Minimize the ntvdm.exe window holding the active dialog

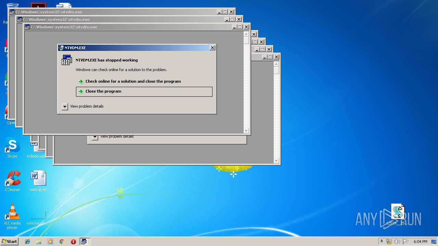click(x=234, y=27)
